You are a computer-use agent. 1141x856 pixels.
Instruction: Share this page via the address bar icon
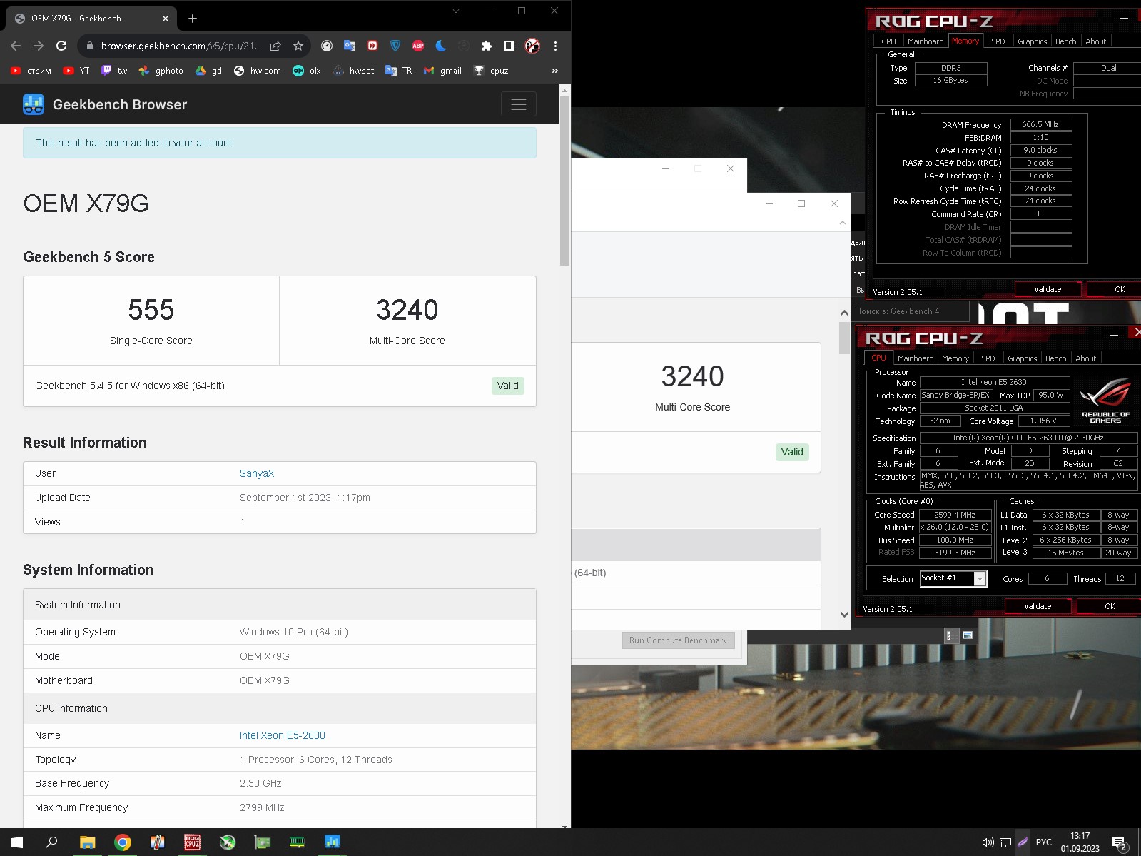[275, 46]
